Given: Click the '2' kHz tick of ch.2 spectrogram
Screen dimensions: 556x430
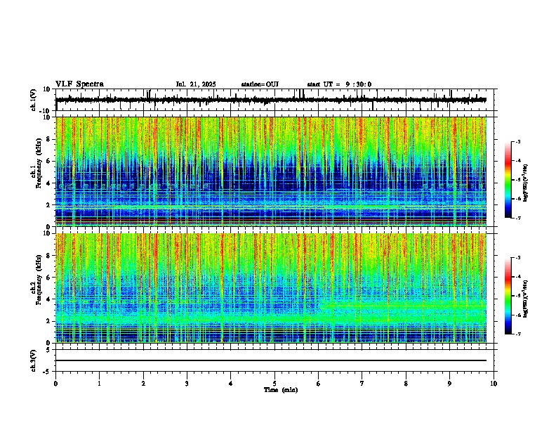Looking at the screenshot, I should click(x=48, y=321).
